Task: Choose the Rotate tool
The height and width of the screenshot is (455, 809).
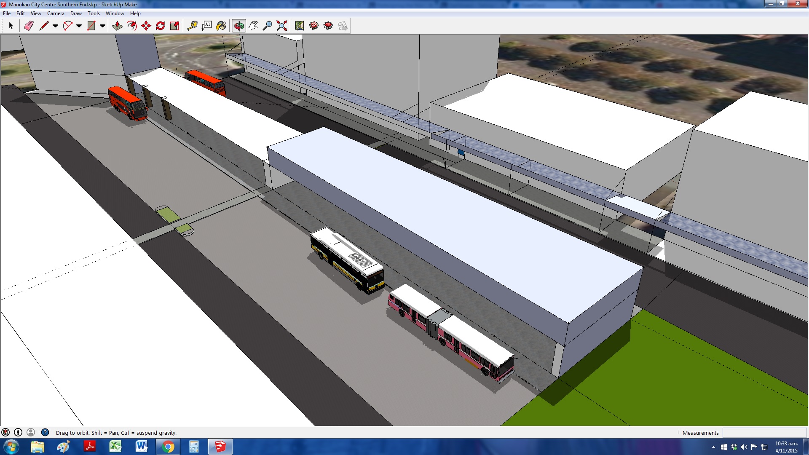Action: (161, 26)
